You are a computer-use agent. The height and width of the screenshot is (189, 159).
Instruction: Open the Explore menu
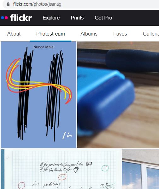pyautogui.click(x=51, y=18)
